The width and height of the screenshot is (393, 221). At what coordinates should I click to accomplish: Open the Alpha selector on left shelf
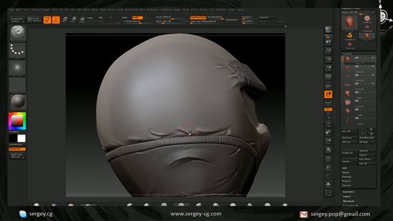tap(17, 68)
